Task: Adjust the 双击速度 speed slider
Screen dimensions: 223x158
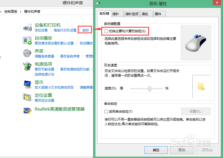Action: point(149,88)
